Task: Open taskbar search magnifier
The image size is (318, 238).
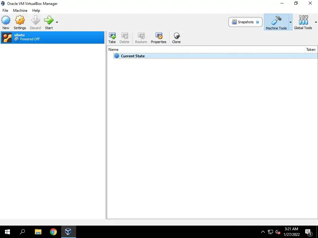Action: pos(22,232)
